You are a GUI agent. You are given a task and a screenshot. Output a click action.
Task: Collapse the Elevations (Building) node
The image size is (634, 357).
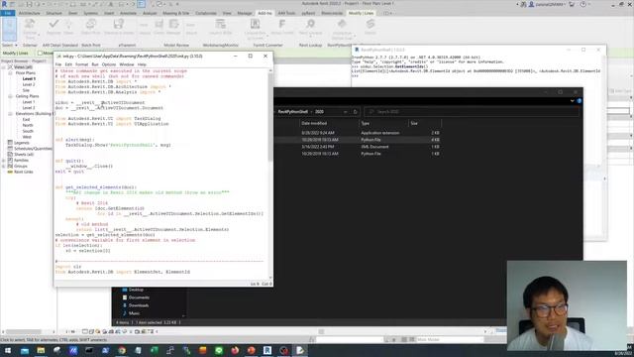pyautogui.click(x=10, y=114)
